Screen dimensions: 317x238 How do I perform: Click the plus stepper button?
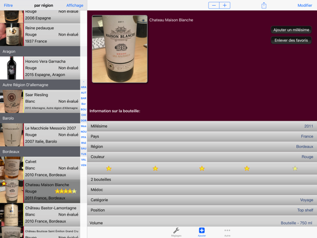(225, 5)
